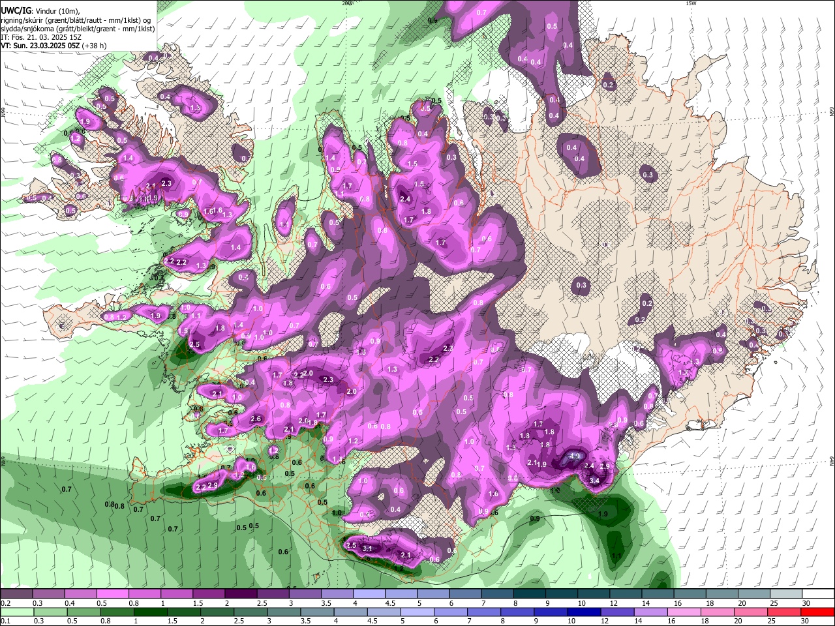Click the '15W' longitude label on the map's top edge
This screenshot has height=626, width=835.
click(x=690, y=3)
